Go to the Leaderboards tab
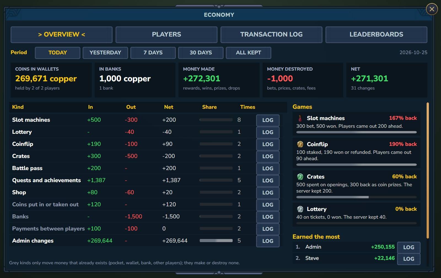The height and width of the screenshot is (278, 441). (x=376, y=35)
